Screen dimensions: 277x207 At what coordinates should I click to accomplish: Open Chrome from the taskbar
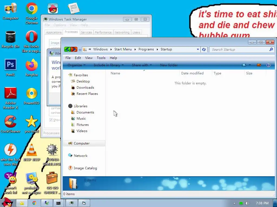pyautogui.click(x=34, y=203)
